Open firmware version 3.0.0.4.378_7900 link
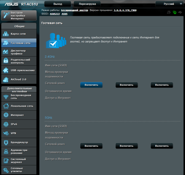Viewport: 185px width, 175px height. 125,10
